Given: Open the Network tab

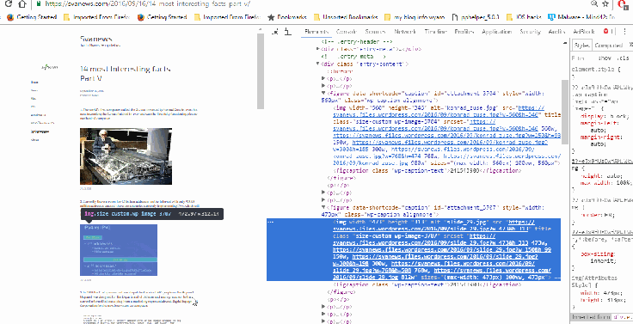Looking at the screenshot, I should coord(405,32).
